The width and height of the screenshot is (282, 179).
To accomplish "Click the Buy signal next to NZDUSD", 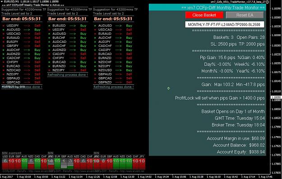I will 129,70.
